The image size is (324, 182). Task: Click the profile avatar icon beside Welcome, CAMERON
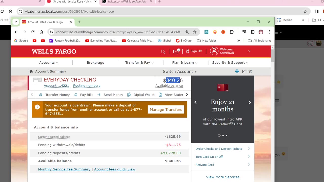pyautogui.click(x=214, y=51)
